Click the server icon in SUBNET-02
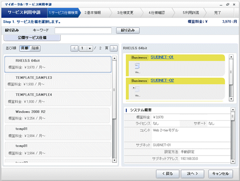The width and height of the screenshot is (240, 181). point(137,89)
